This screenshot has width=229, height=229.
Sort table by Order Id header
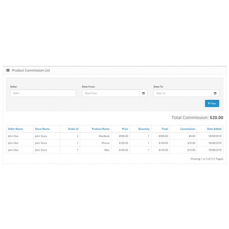tap(73, 129)
